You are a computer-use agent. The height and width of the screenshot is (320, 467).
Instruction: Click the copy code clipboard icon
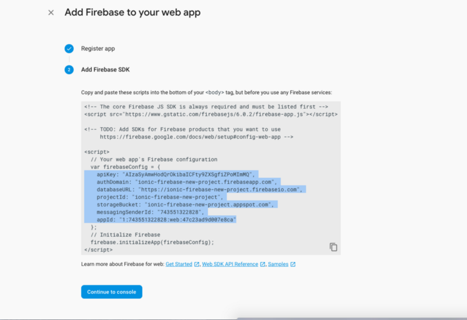333,247
